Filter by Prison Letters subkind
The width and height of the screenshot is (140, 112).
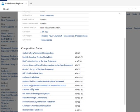(x=7, y=36)
